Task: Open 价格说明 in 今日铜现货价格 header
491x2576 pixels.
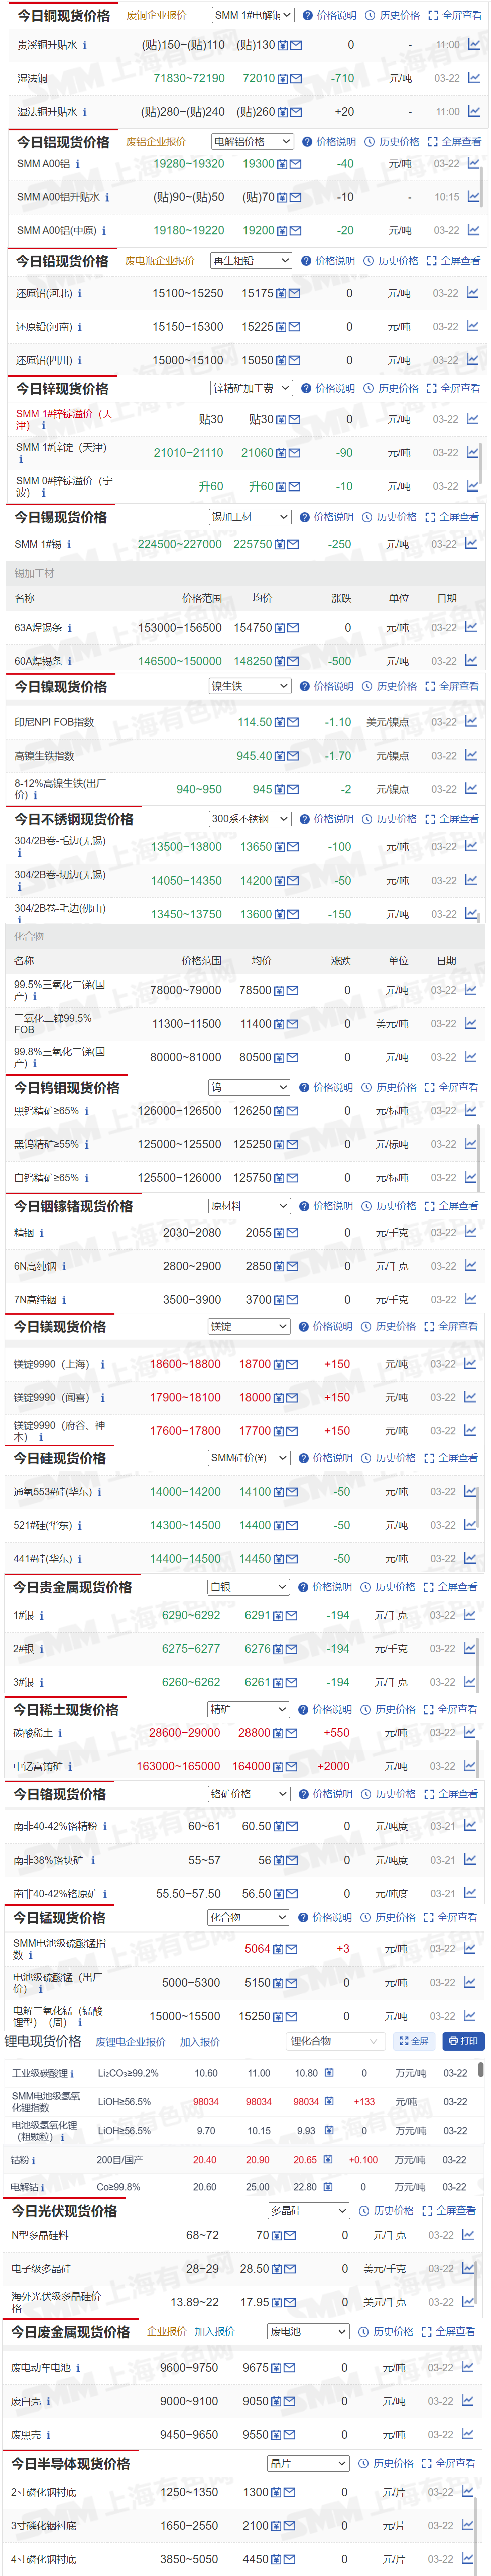Action: pyautogui.click(x=330, y=15)
